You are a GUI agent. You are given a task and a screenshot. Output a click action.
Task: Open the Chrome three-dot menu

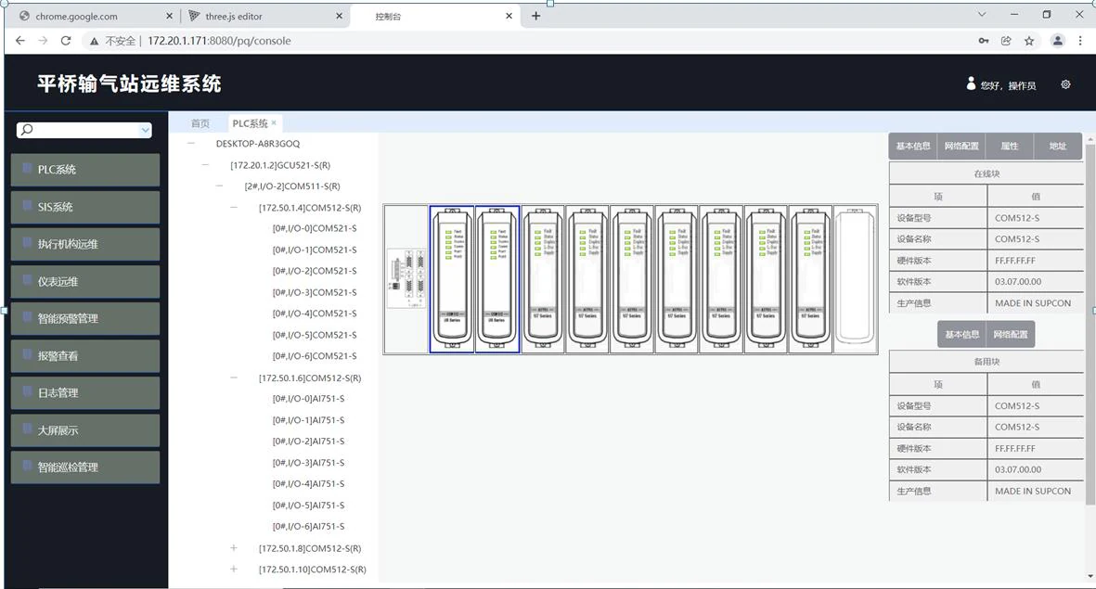point(1080,41)
